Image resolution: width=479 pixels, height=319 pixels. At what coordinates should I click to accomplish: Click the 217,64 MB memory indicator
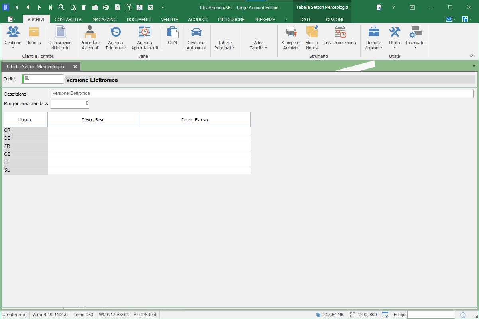(x=329, y=315)
